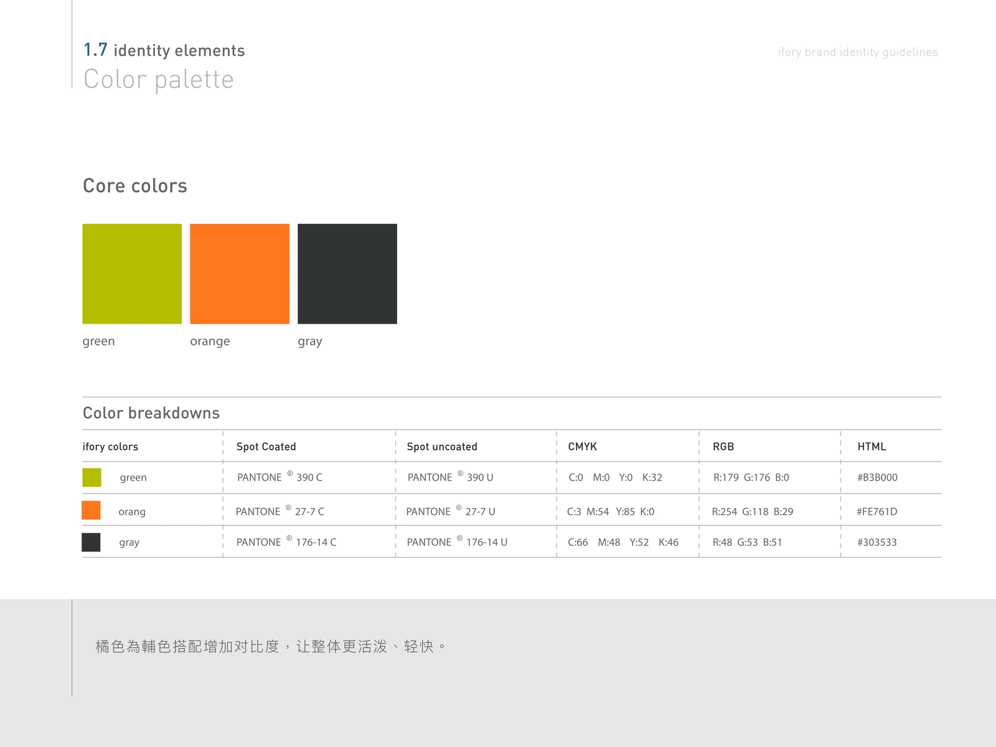This screenshot has width=996, height=747.
Task: Click the 'PANTONE 176-14 C' cell
Action: [286, 542]
